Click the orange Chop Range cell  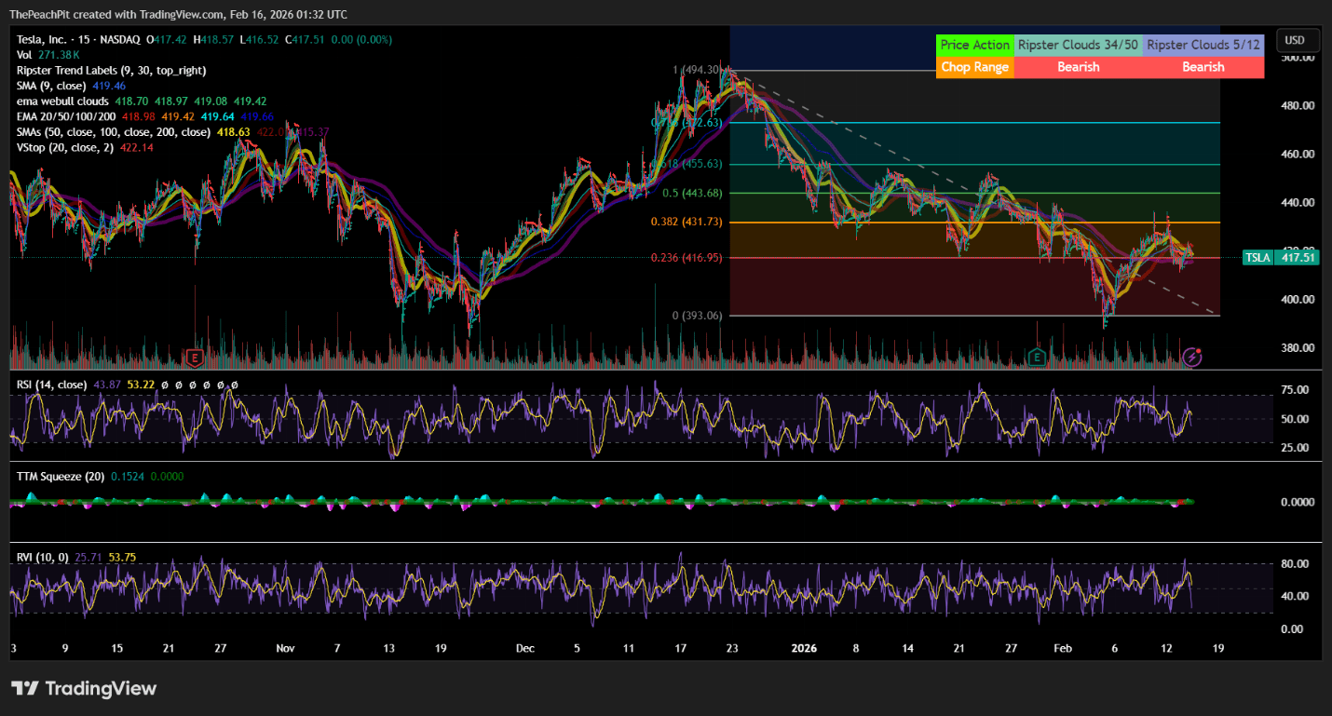pyautogui.click(x=975, y=67)
